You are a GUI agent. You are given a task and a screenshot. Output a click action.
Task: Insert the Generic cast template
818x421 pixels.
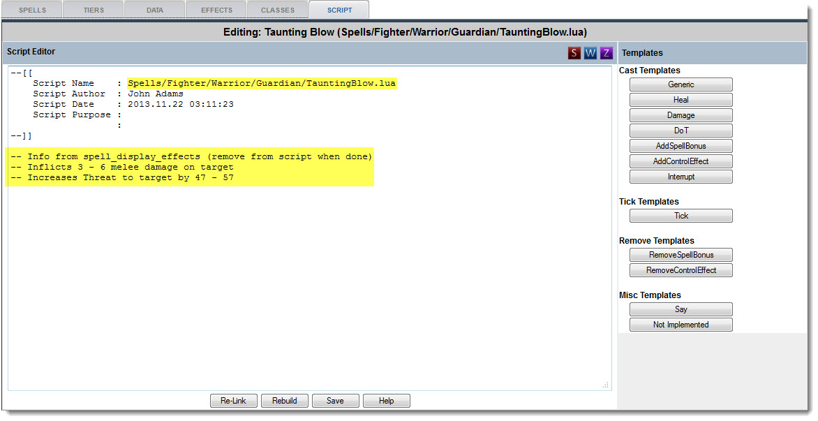pyautogui.click(x=681, y=84)
